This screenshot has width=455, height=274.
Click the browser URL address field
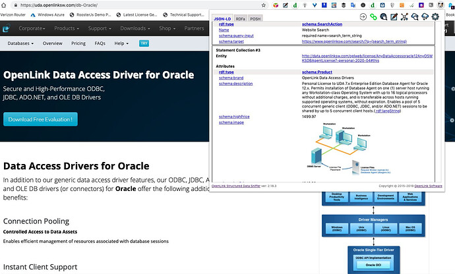tap(139, 5)
